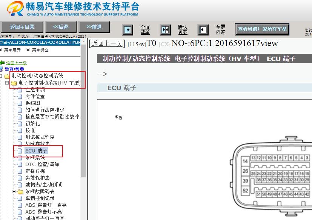Viewport: 312px width, 220px height.
Task: Go forward with the >>前进 button
Action: pyautogui.click(x=94, y=27)
